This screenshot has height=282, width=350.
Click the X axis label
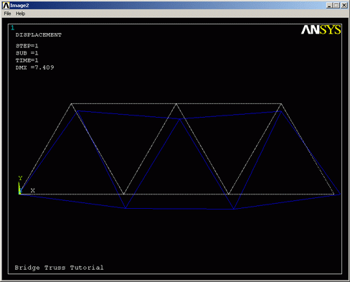click(x=33, y=190)
